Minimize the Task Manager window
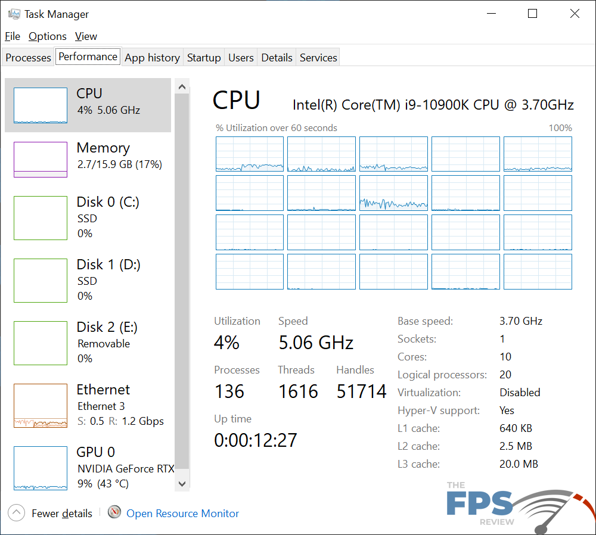Image resolution: width=596 pixels, height=535 pixels. (492, 14)
